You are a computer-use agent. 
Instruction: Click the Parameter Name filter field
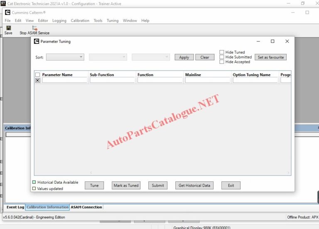tap(65, 80)
